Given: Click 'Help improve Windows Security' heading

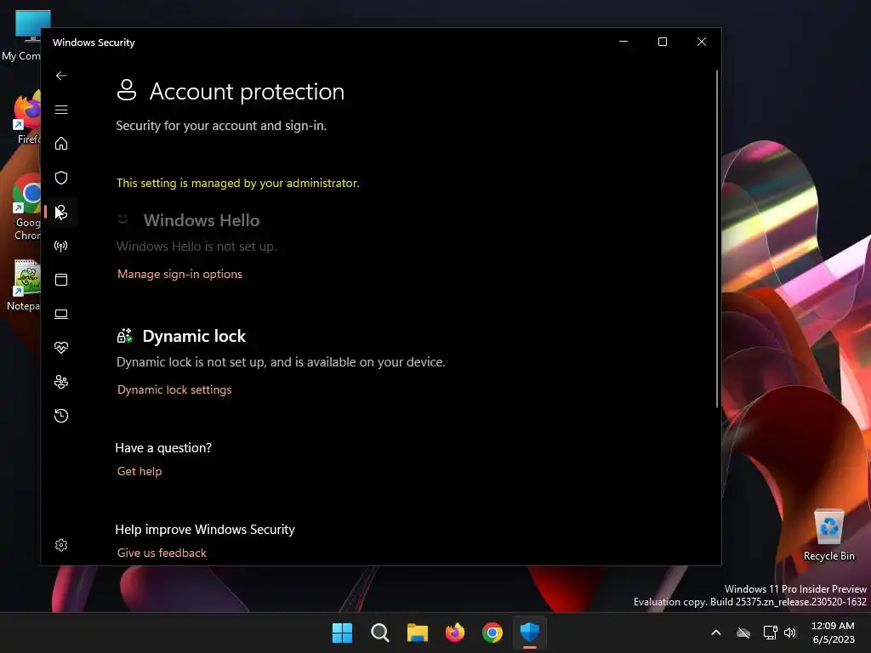Looking at the screenshot, I should pos(205,530).
